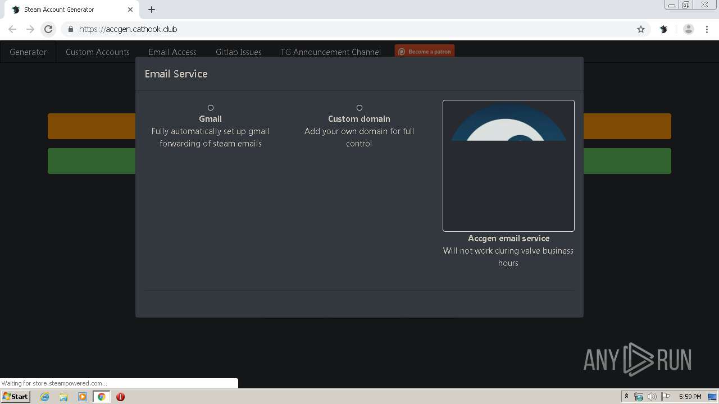719x404 pixels.
Task: Click the Gmail option label
Action: 211,119
